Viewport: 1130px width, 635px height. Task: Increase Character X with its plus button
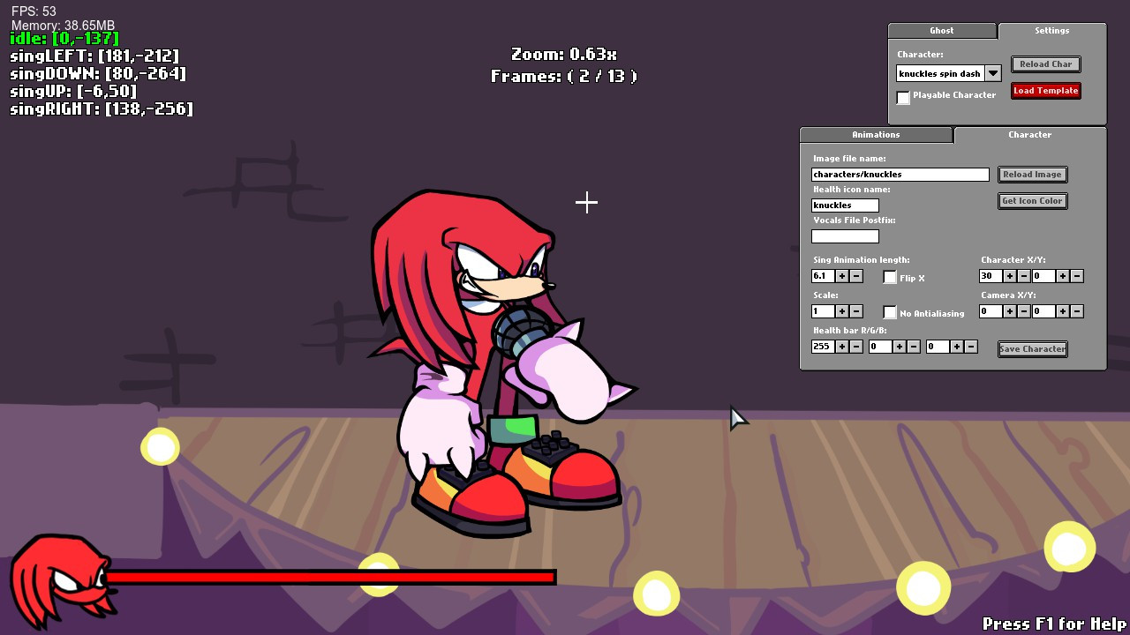pyautogui.click(x=1010, y=276)
